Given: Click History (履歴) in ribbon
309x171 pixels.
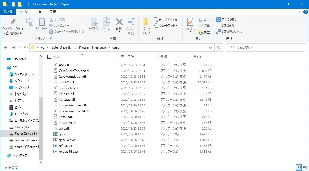Looking at the screenshot, I should tap(204, 32).
